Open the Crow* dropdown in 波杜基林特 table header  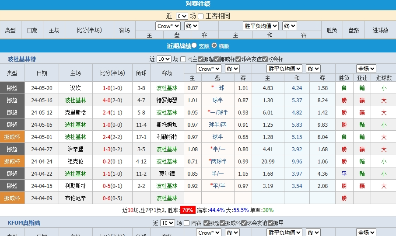pyautogui.click(x=209, y=69)
